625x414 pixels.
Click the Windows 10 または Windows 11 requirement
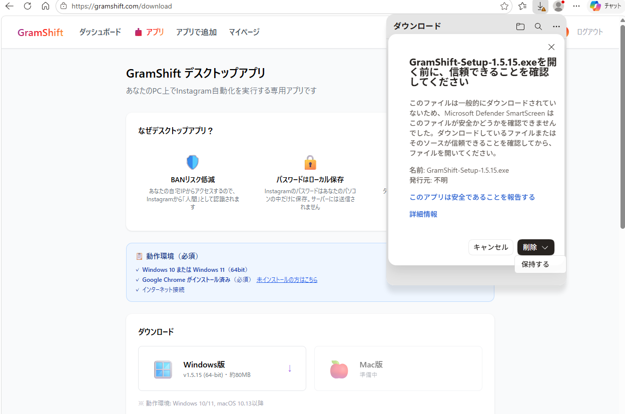195,270
